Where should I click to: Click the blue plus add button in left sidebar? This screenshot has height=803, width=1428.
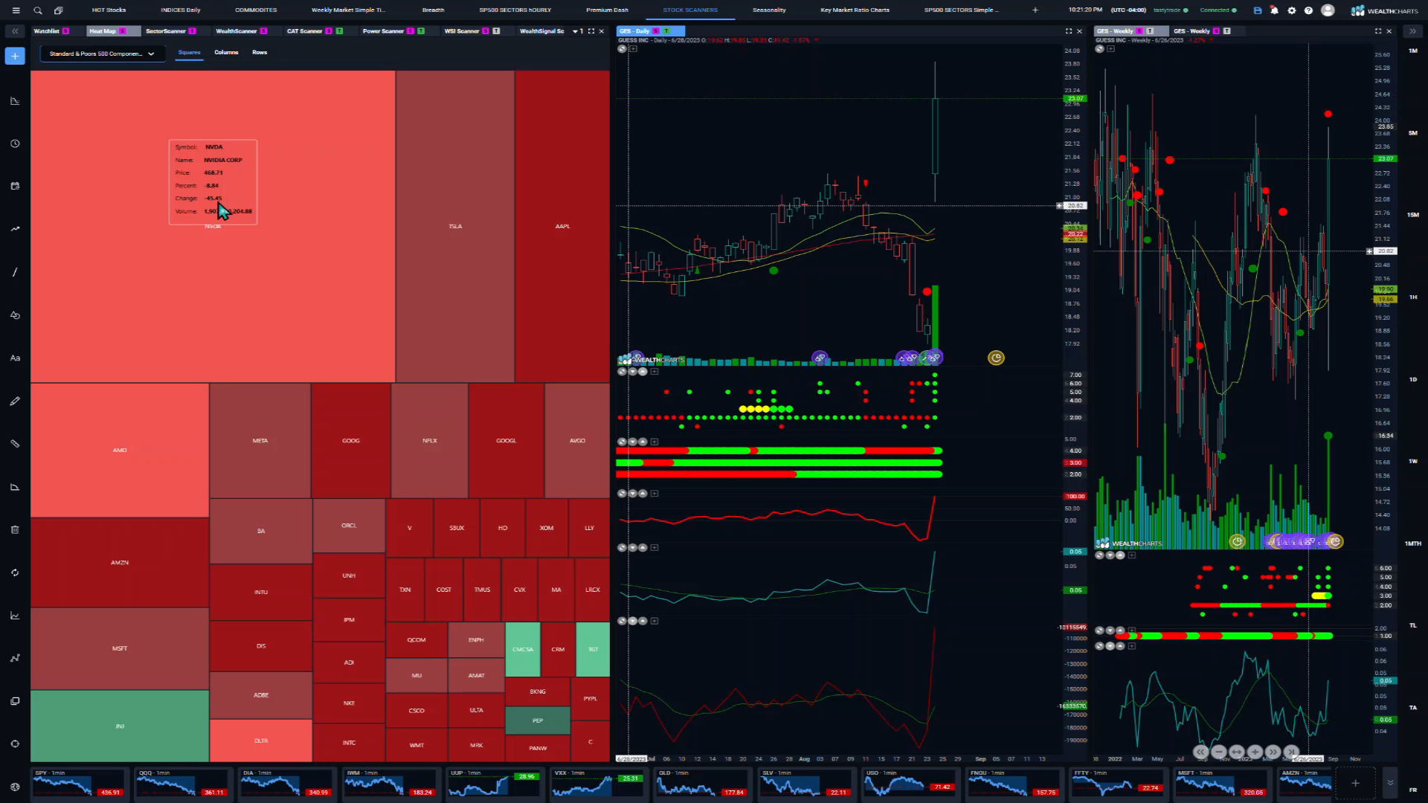pyautogui.click(x=15, y=56)
